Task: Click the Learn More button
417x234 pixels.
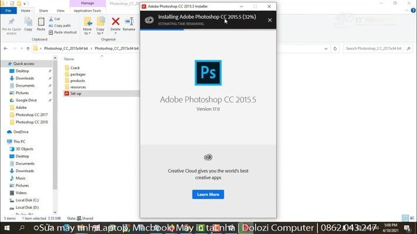Action: 208,194
